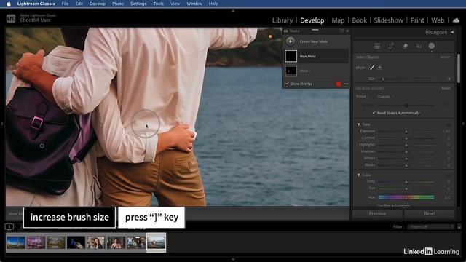The height and width of the screenshot is (262, 466).
Task: Switch to the Map module
Action: [338, 20]
